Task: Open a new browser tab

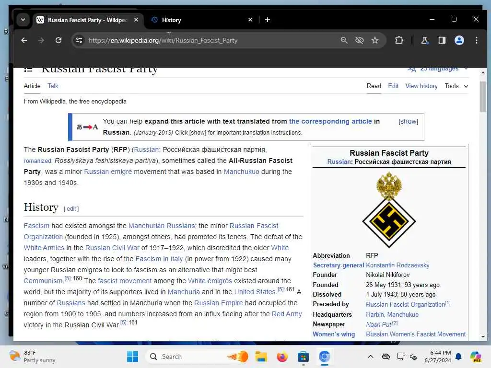Action: pyautogui.click(x=268, y=20)
